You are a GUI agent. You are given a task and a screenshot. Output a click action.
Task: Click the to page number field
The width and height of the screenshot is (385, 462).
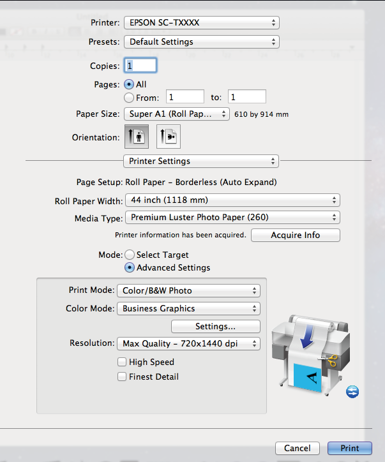click(247, 96)
